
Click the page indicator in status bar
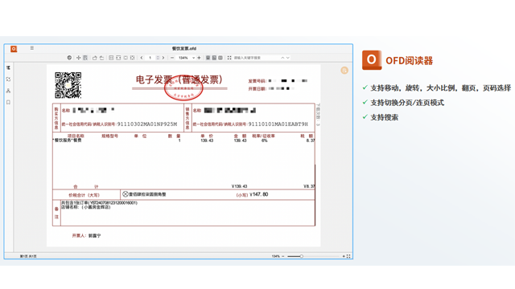[x=28, y=256]
